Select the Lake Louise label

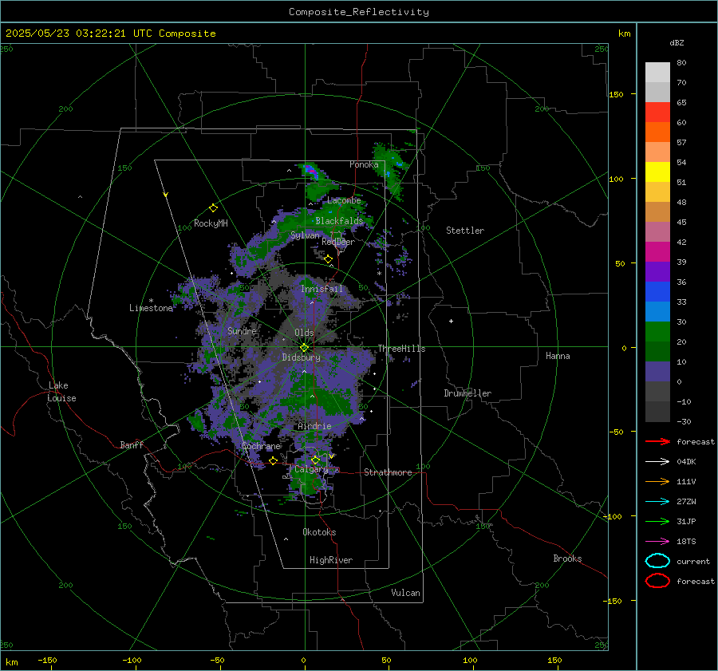click(61, 392)
